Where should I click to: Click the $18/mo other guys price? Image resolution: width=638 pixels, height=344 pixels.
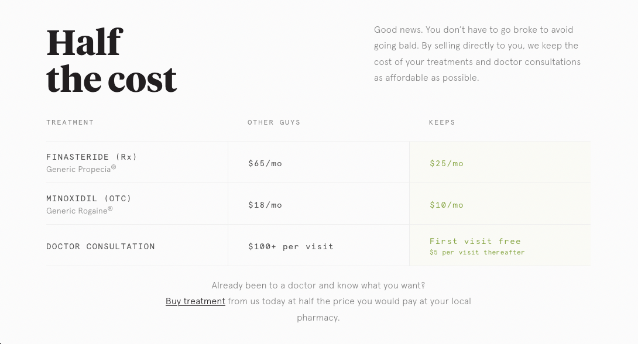point(265,205)
